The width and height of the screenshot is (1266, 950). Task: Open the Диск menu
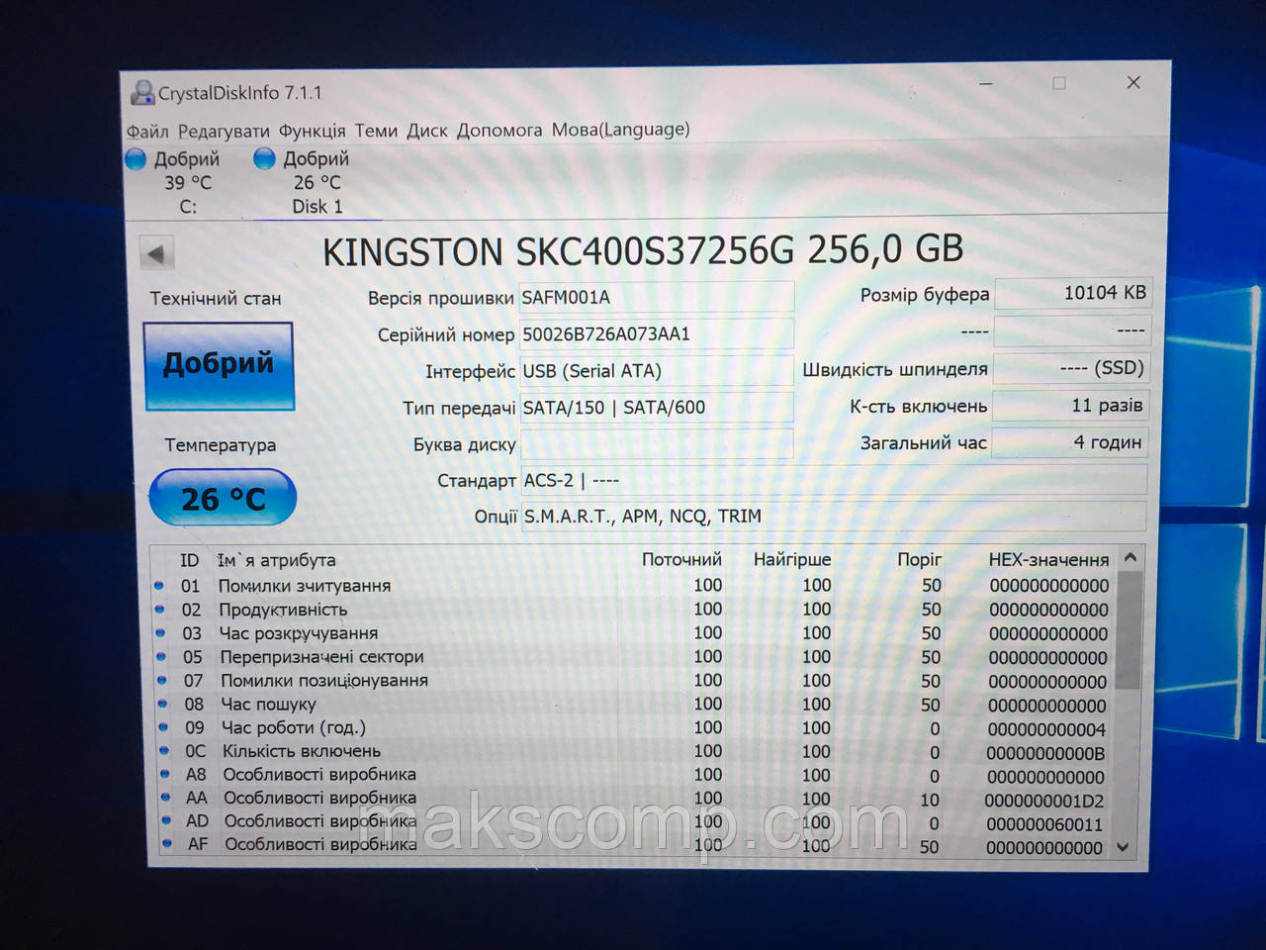tap(427, 131)
